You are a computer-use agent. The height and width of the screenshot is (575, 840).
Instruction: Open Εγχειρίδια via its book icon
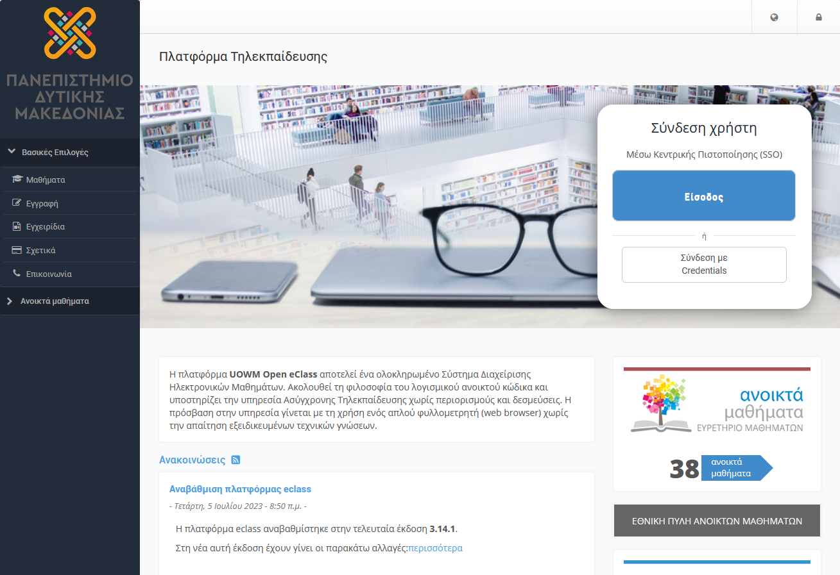pos(17,226)
